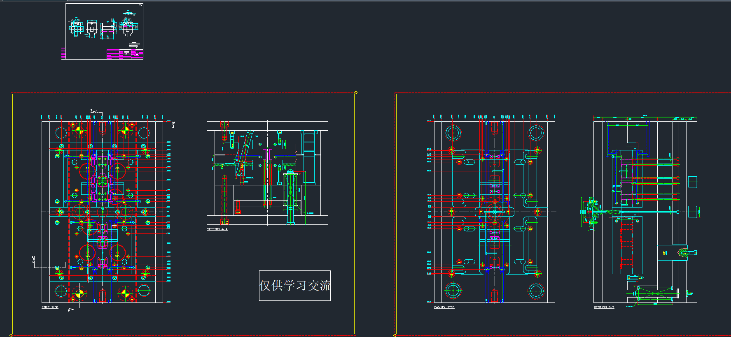Select the Chinese watermark text box
731x337 pixels.
[x=294, y=286]
